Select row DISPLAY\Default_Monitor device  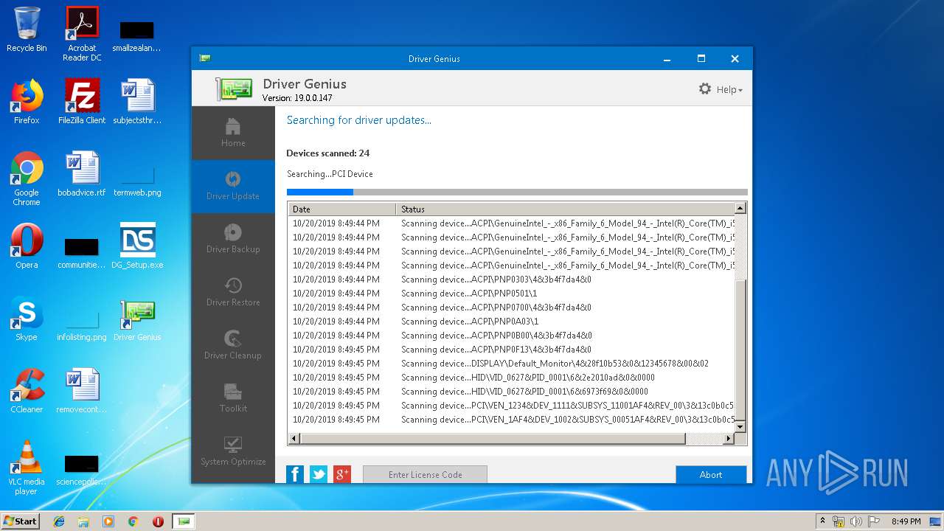pyautogui.click(x=512, y=364)
